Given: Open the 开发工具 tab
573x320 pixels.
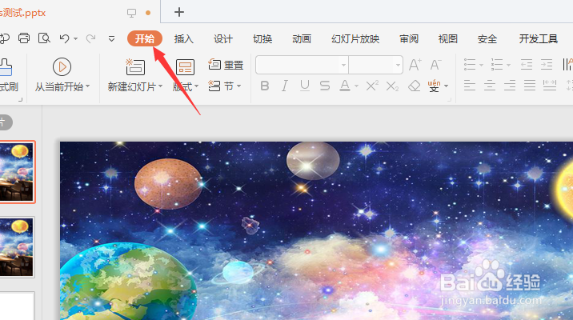Looking at the screenshot, I should coord(538,38).
